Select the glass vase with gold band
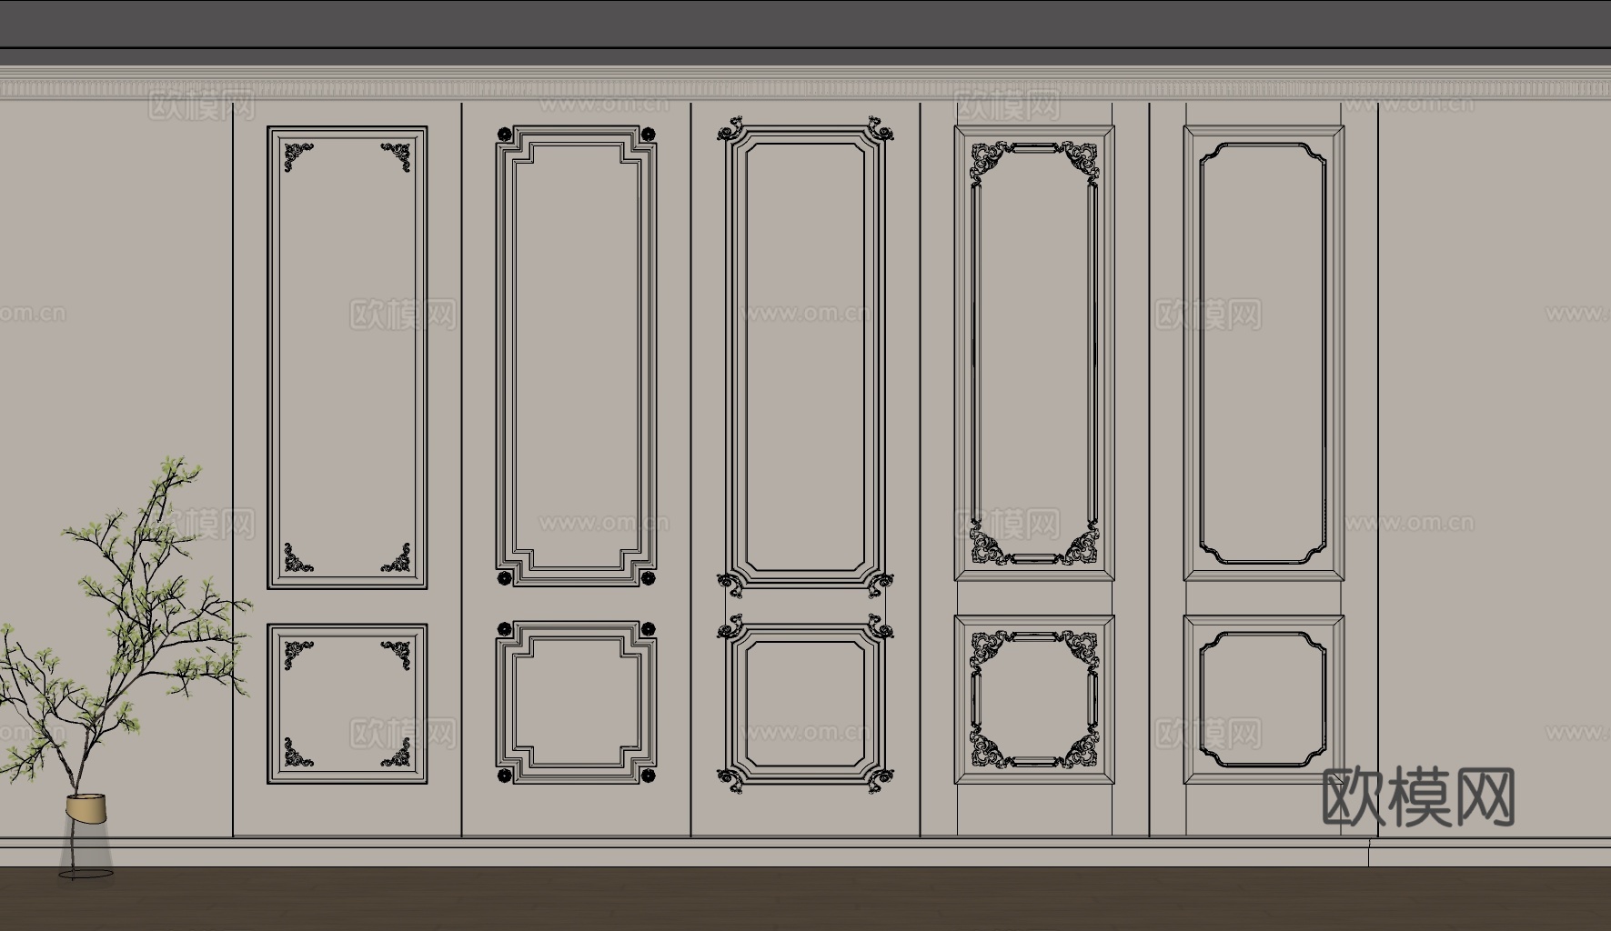1611x931 pixels. click(x=86, y=836)
